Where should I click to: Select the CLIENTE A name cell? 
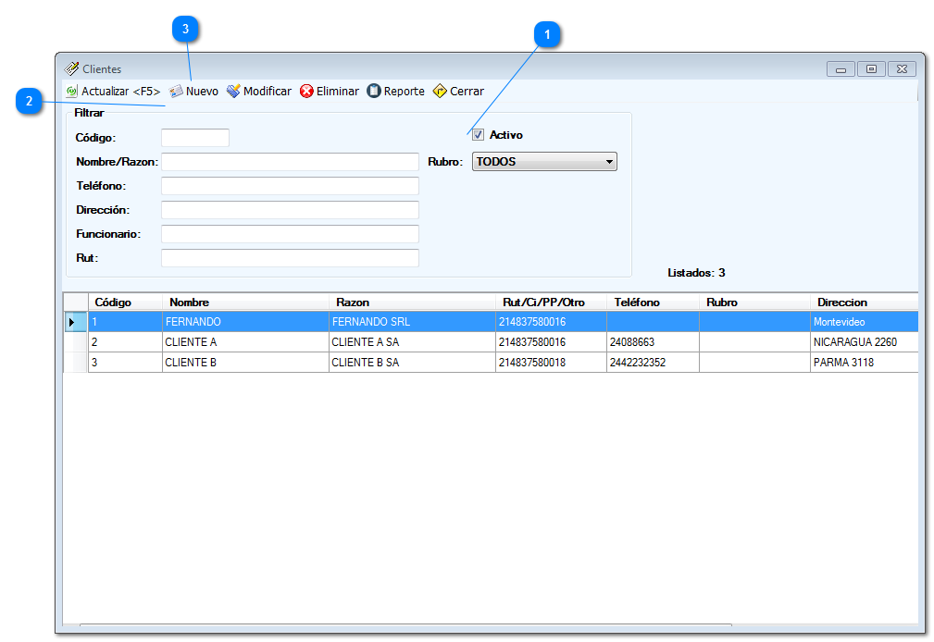245,342
